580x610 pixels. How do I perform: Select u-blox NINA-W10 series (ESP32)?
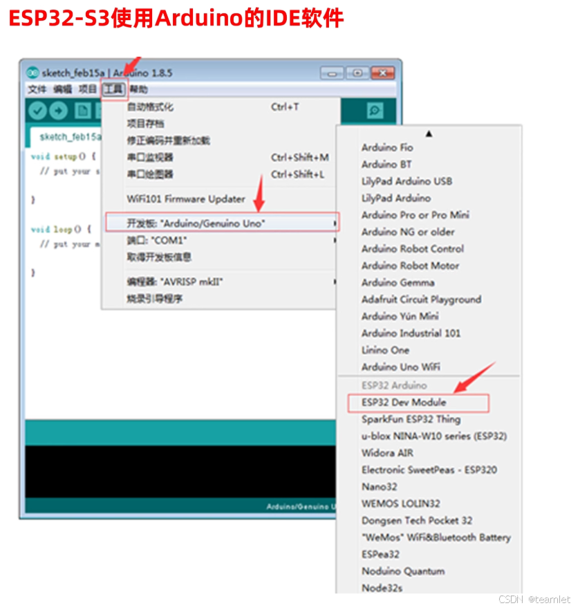pos(434,436)
